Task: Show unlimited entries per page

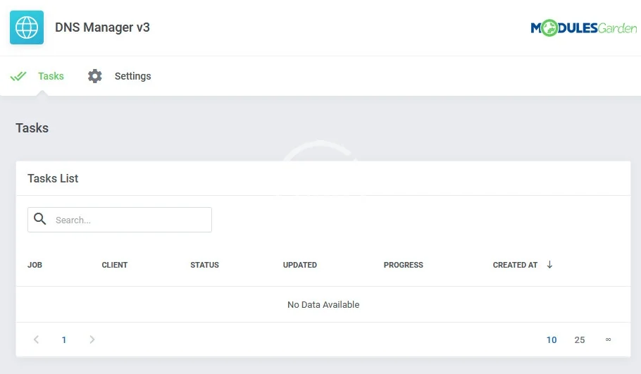Action: [x=608, y=339]
